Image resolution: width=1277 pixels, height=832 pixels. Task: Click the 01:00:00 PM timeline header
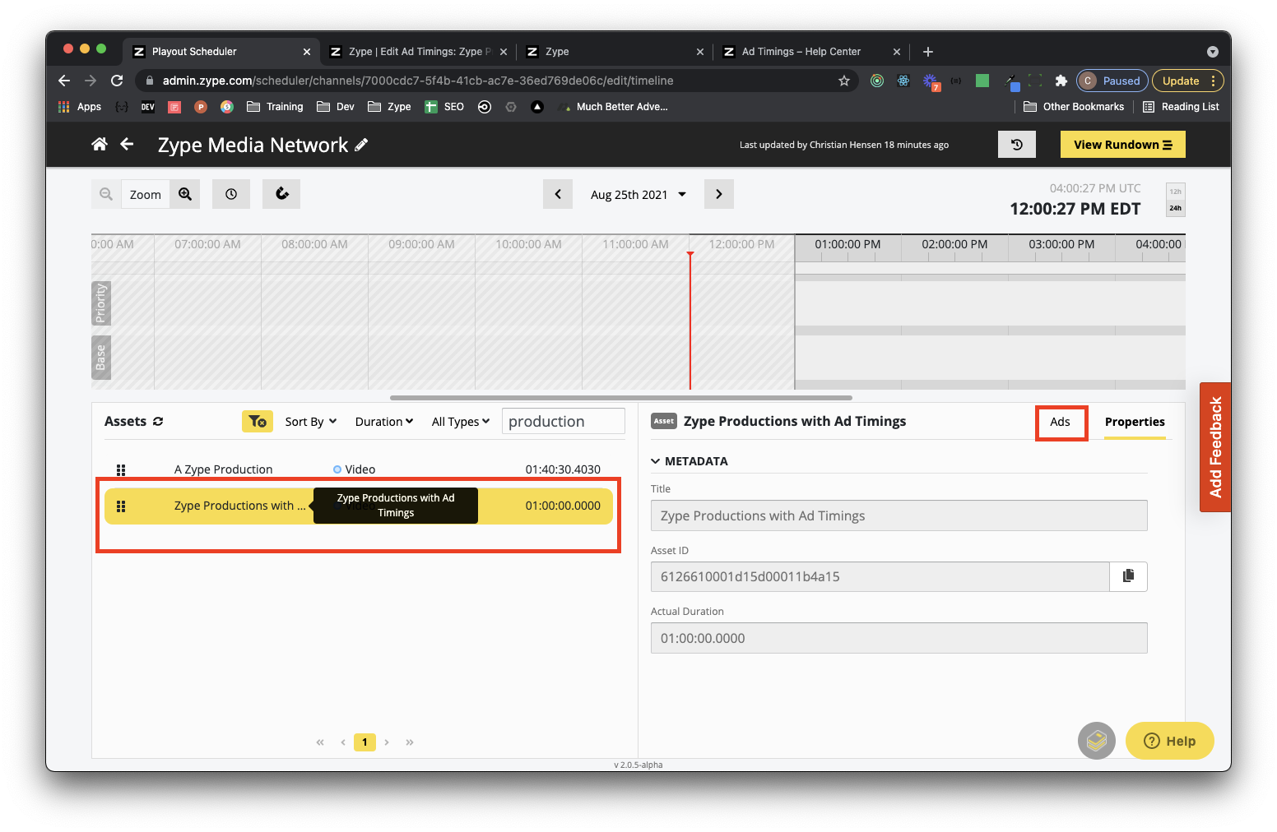(847, 244)
